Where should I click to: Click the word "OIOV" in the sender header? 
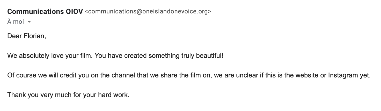pyautogui.click(x=73, y=12)
